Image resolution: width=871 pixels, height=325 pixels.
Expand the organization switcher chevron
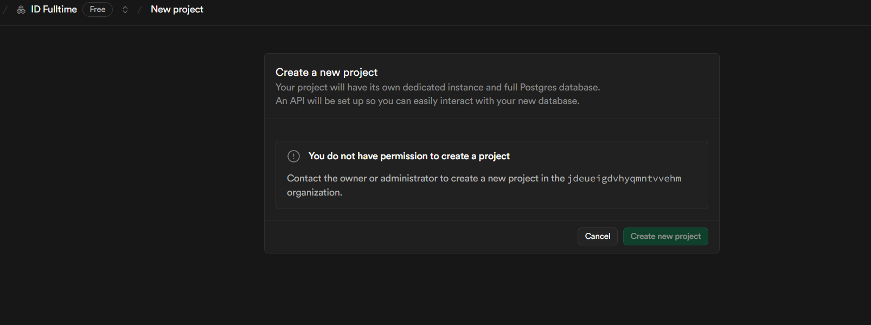pyautogui.click(x=125, y=10)
